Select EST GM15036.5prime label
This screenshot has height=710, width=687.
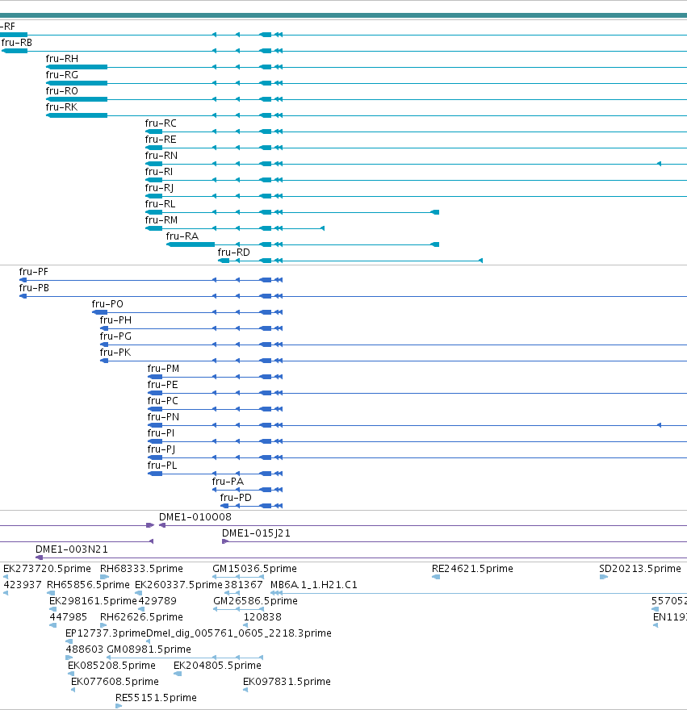pyautogui.click(x=254, y=569)
